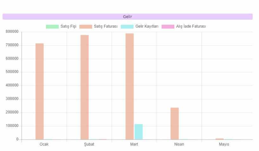
Task: Click the Ocak Satış Faturası bar
Action: click(40, 92)
